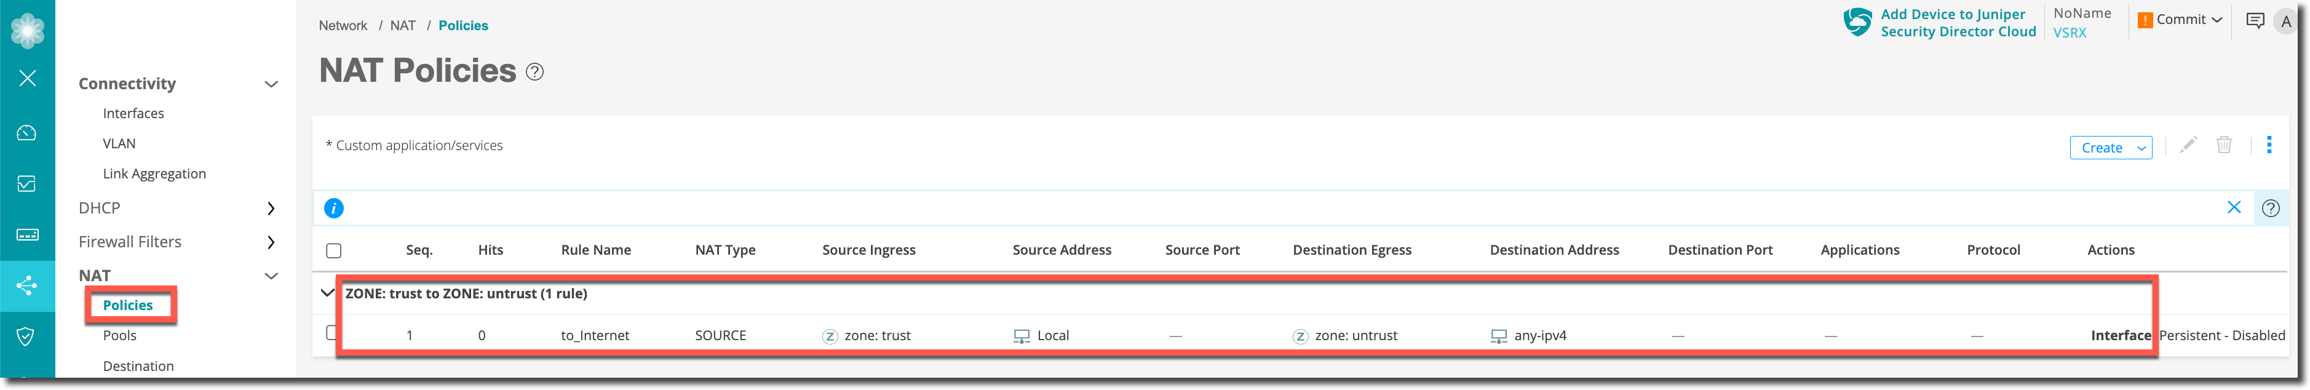Expand the DHCP menu section
Screen dimensions: 2310x390
pyautogui.click(x=271, y=208)
